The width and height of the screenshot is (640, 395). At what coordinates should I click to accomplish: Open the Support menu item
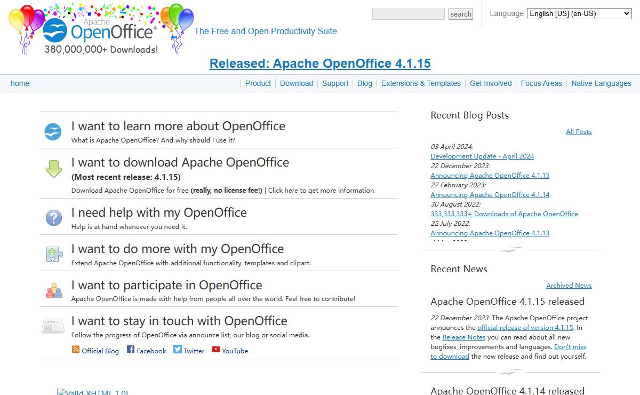(x=335, y=83)
